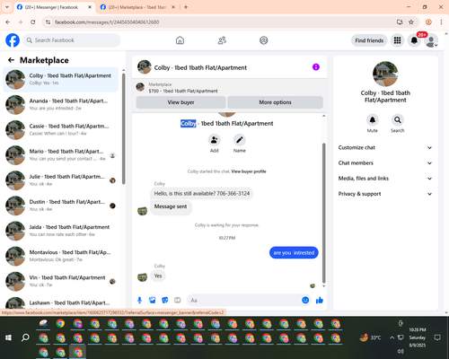Open Windows taskbar search
The image size is (449, 359).
[25, 337]
